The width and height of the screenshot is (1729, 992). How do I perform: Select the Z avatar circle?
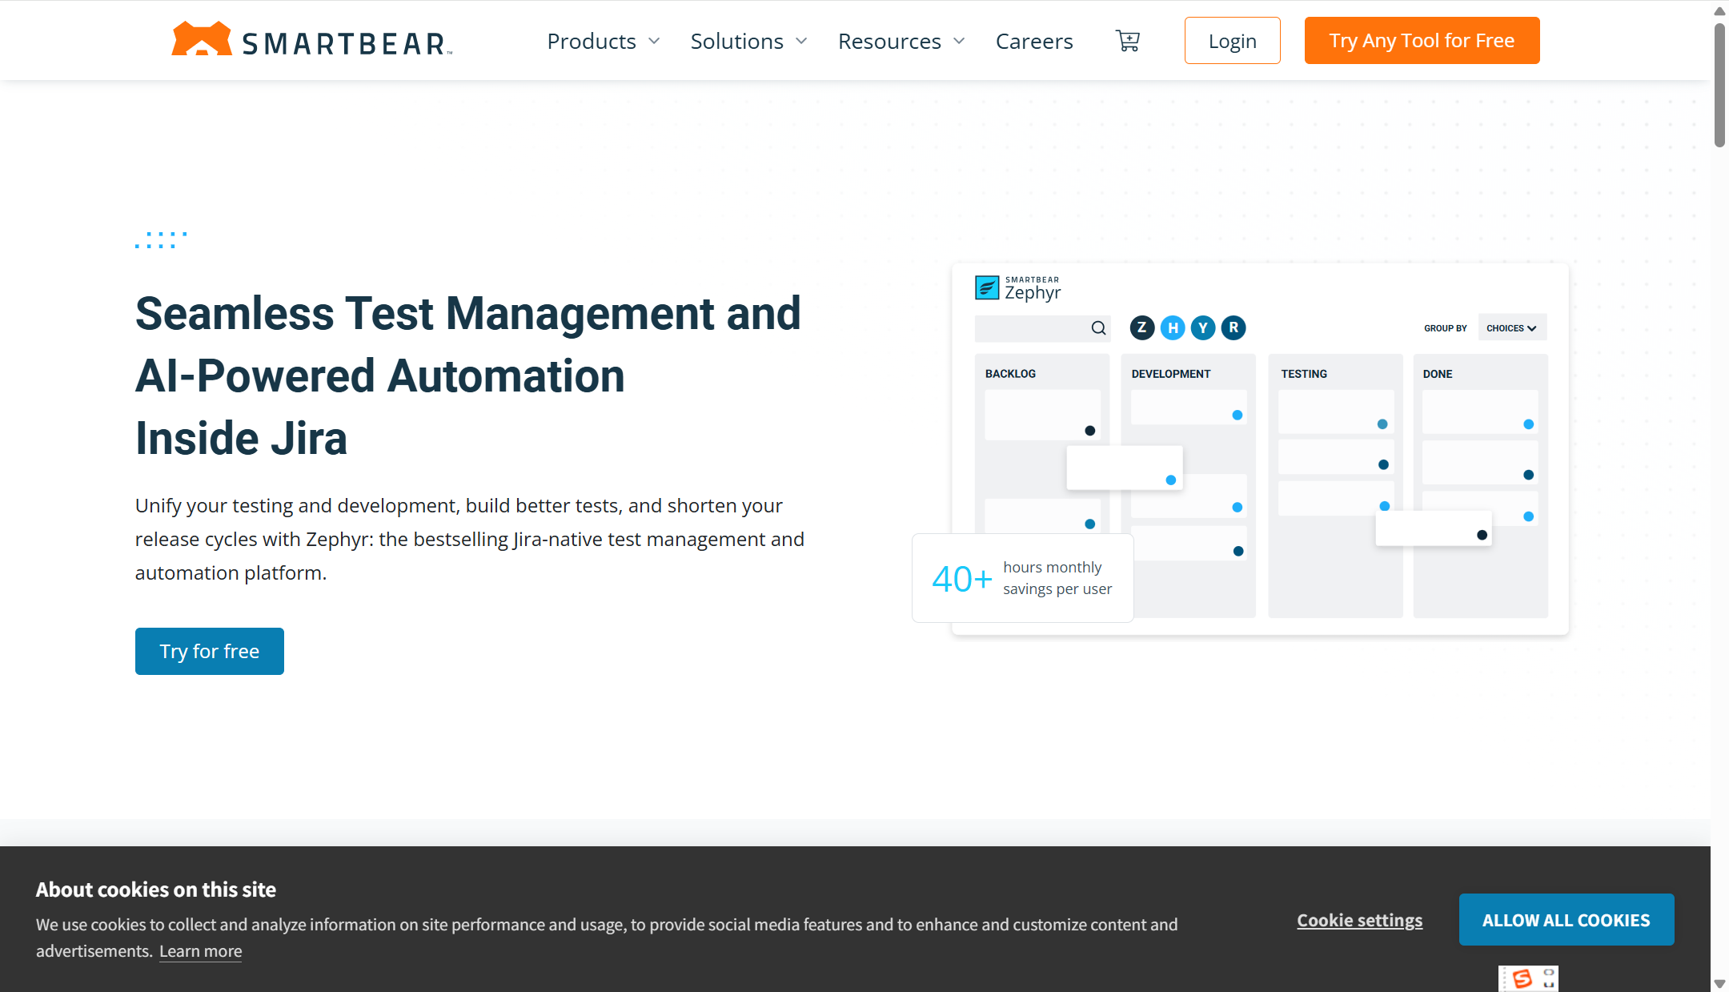1142,327
